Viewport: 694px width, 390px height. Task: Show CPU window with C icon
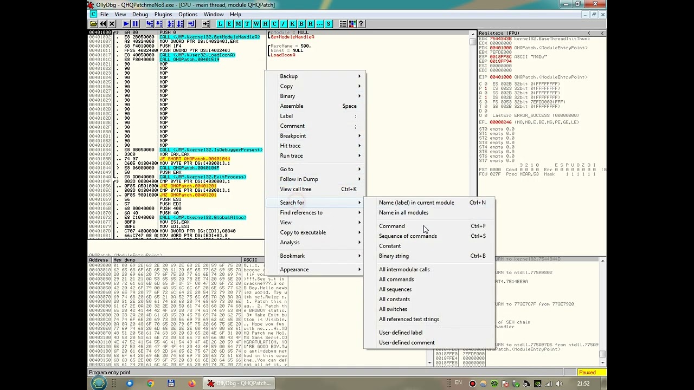274,24
